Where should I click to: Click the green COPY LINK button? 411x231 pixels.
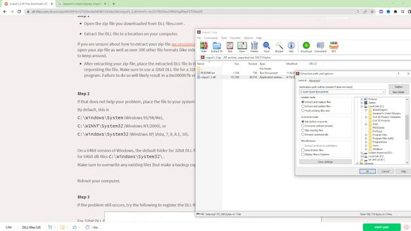click(381, 227)
